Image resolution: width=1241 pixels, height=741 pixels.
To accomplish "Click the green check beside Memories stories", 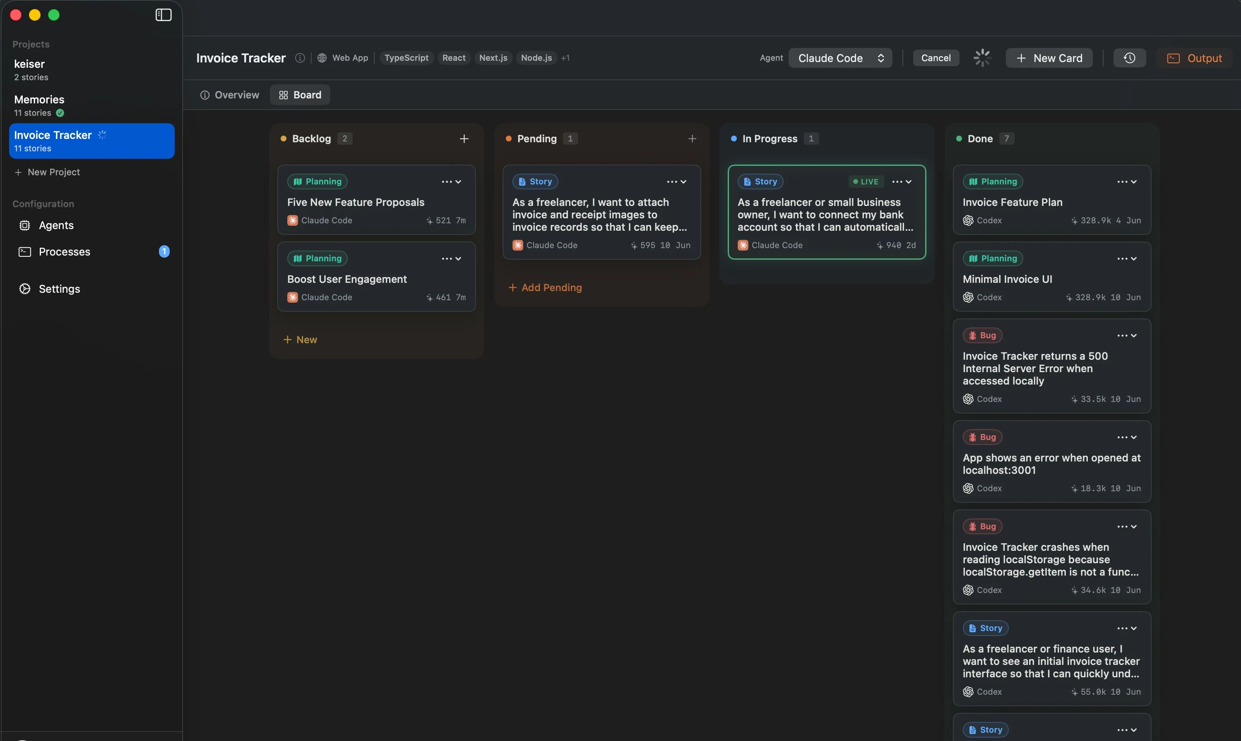I will (60, 113).
